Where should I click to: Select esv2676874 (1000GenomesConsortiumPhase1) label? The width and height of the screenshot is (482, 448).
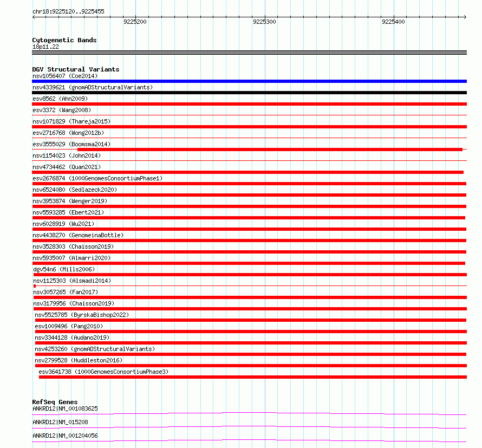pyautogui.click(x=97, y=178)
